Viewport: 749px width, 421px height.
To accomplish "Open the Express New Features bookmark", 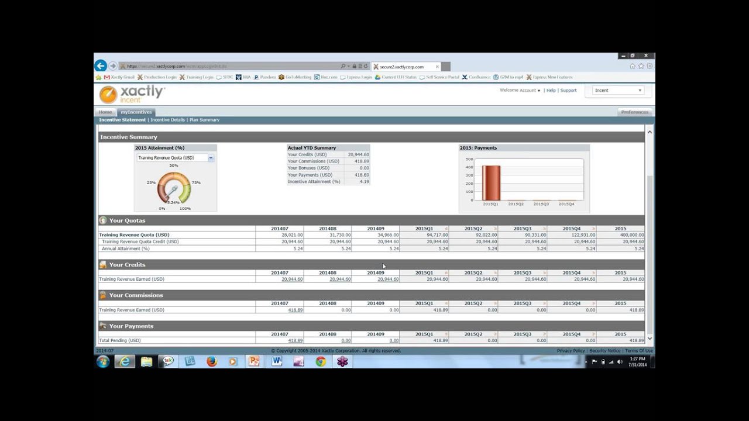I will (549, 77).
